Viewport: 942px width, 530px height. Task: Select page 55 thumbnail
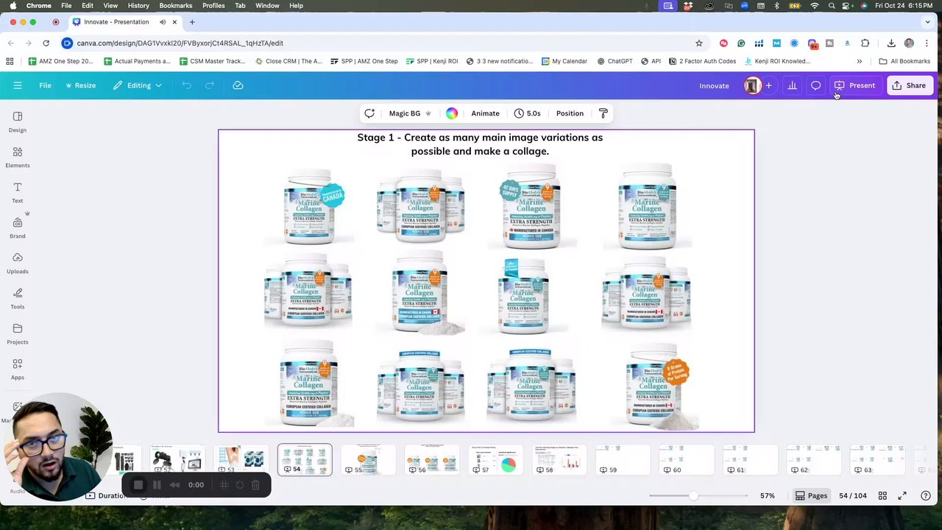click(368, 460)
